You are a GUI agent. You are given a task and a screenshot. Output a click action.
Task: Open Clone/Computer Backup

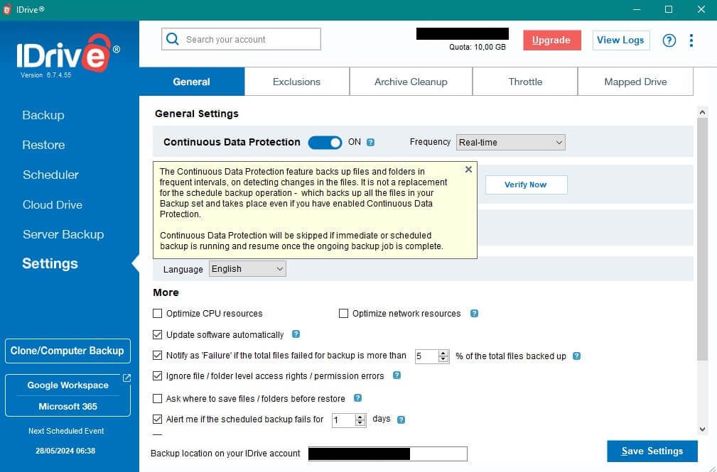click(68, 351)
